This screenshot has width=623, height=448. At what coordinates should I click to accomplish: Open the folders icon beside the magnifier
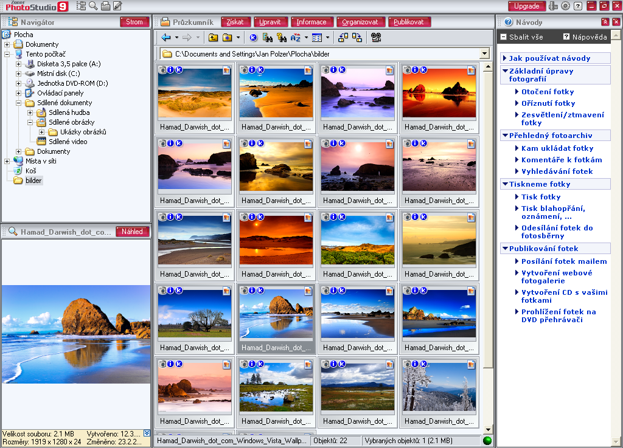(105, 5)
